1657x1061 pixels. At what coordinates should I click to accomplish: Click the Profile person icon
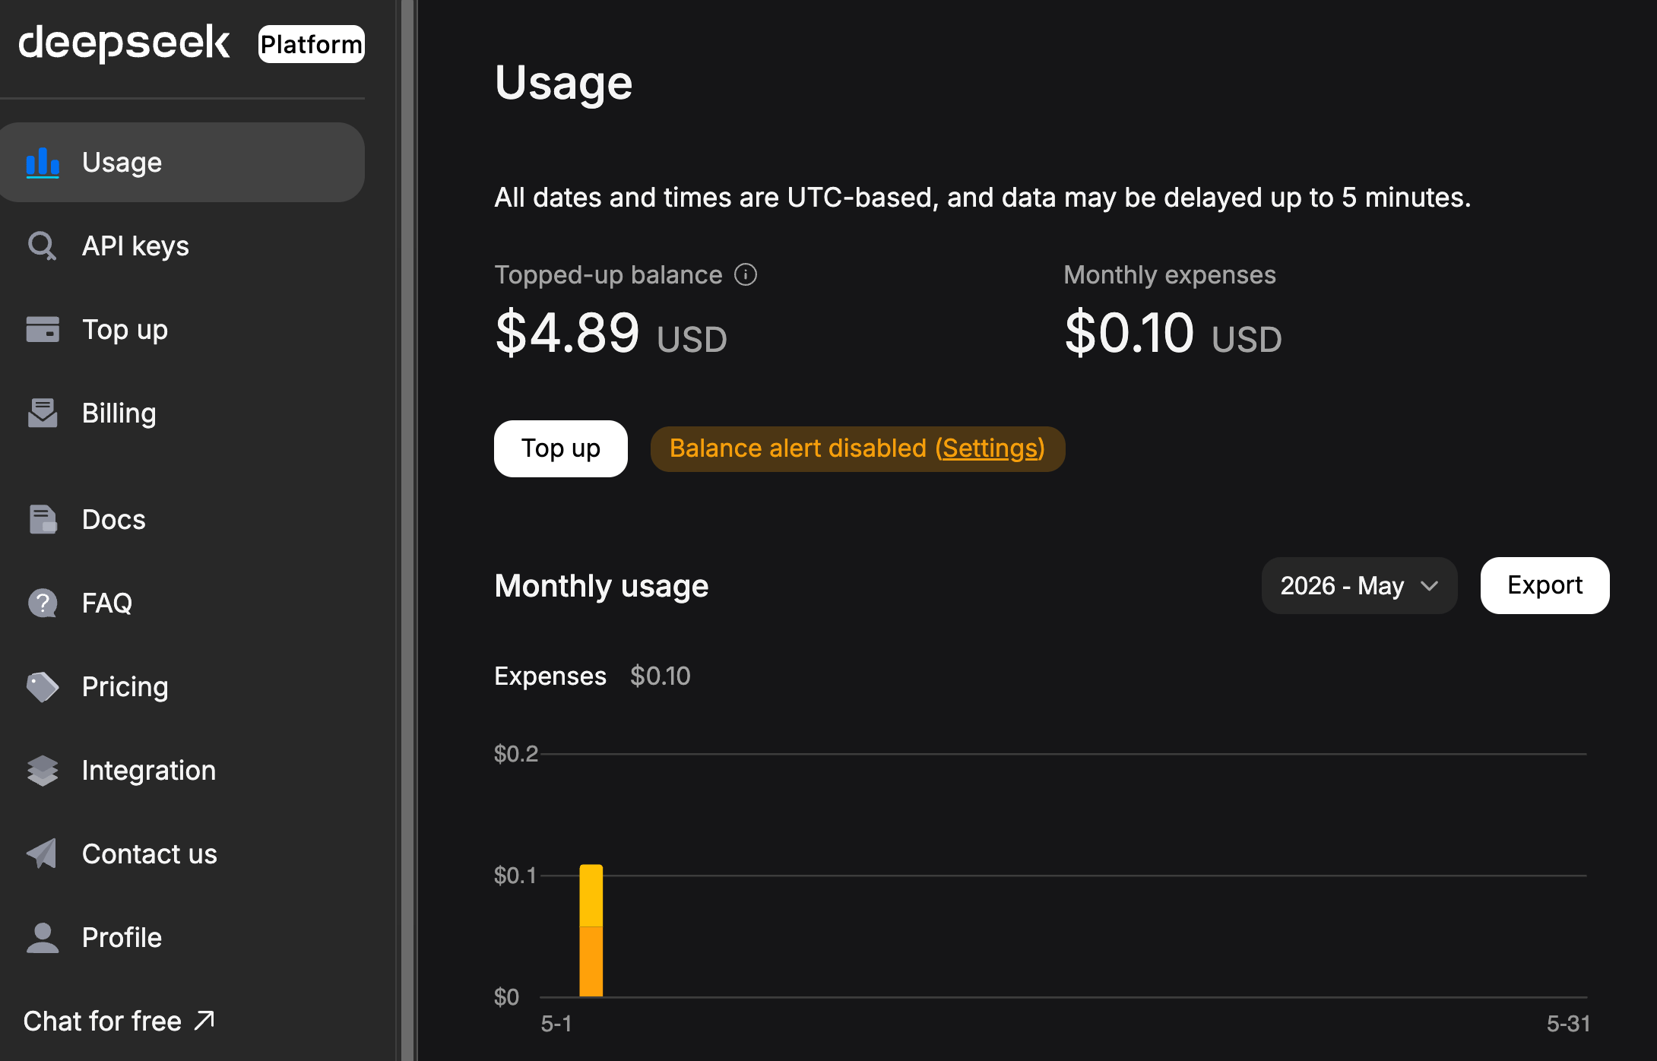43,938
